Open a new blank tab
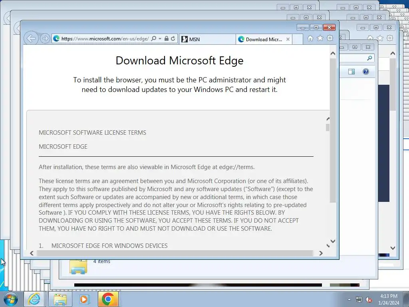 point(297,39)
